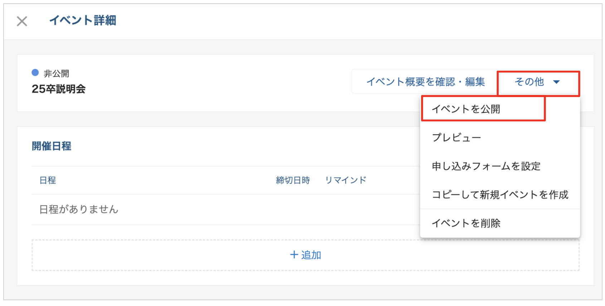Select イベントを公開 from the menu

466,109
